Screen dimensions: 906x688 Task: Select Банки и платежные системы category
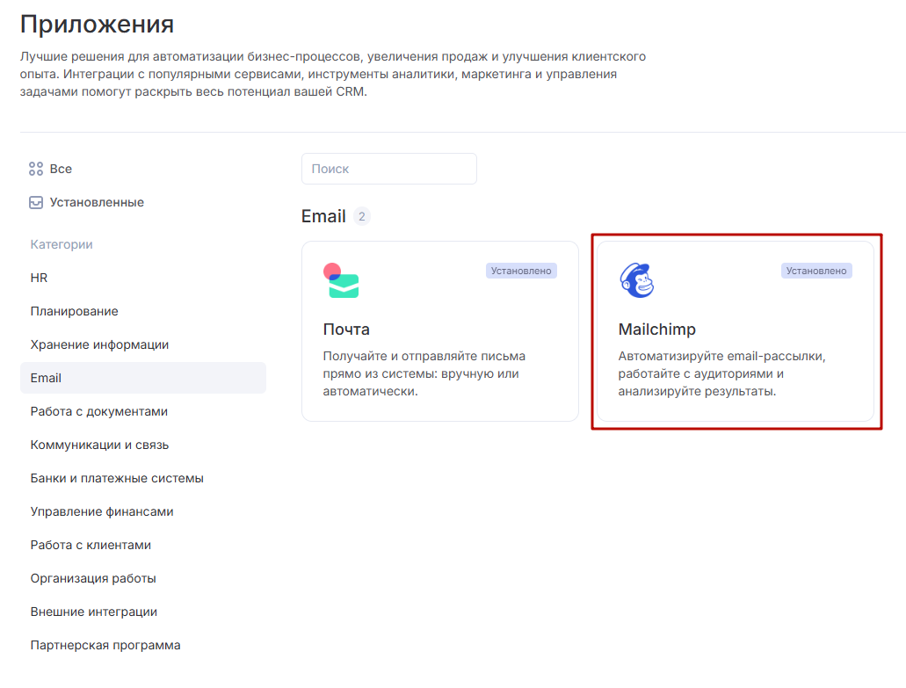click(142, 478)
